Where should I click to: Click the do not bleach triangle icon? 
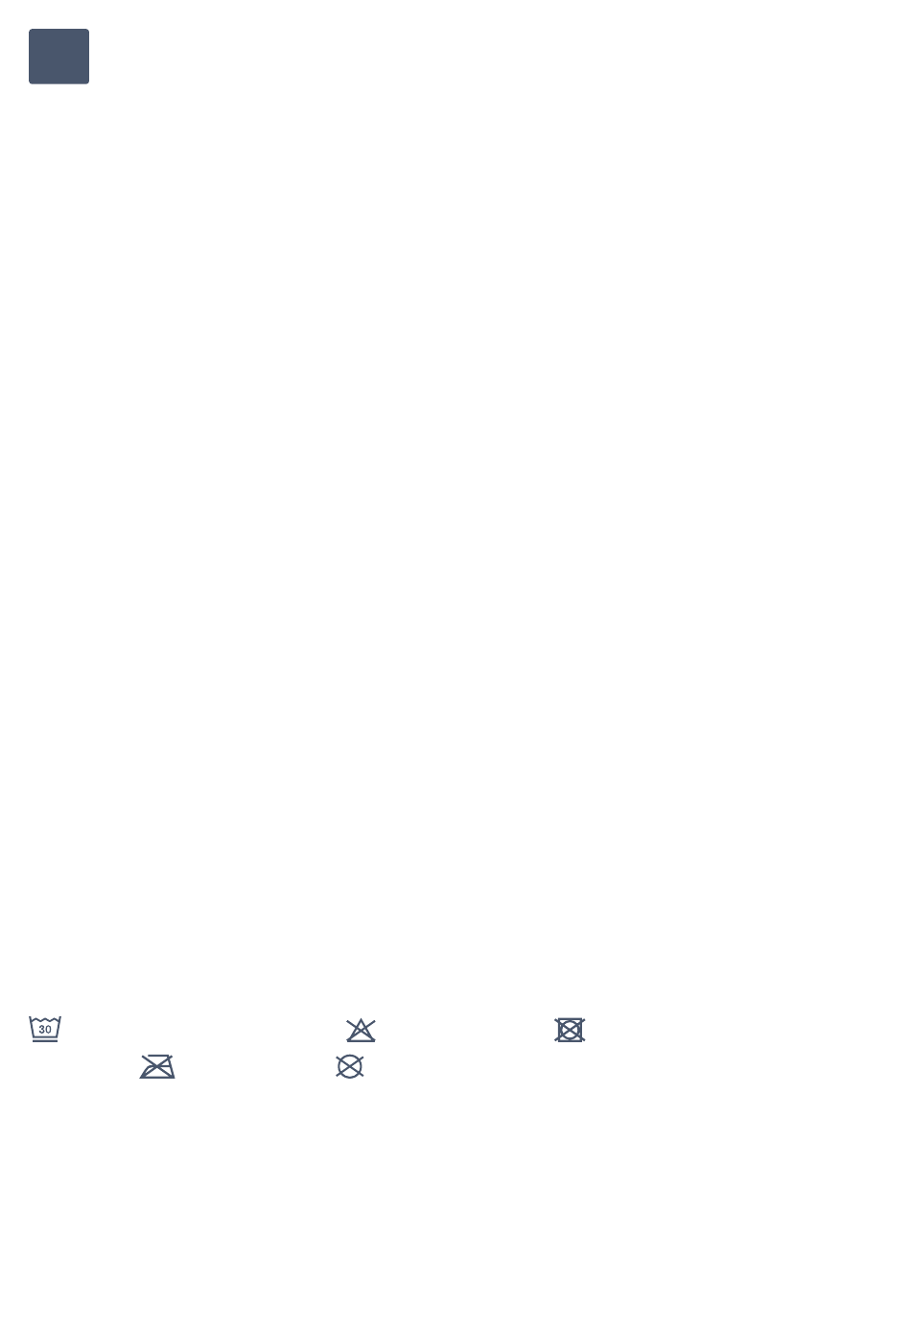(x=361, y=1030)
